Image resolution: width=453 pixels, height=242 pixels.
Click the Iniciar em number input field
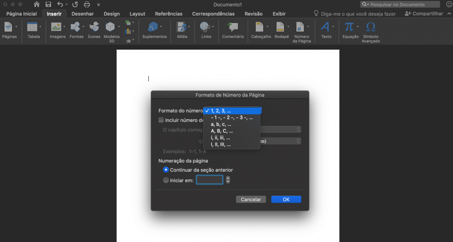(209, 180)
